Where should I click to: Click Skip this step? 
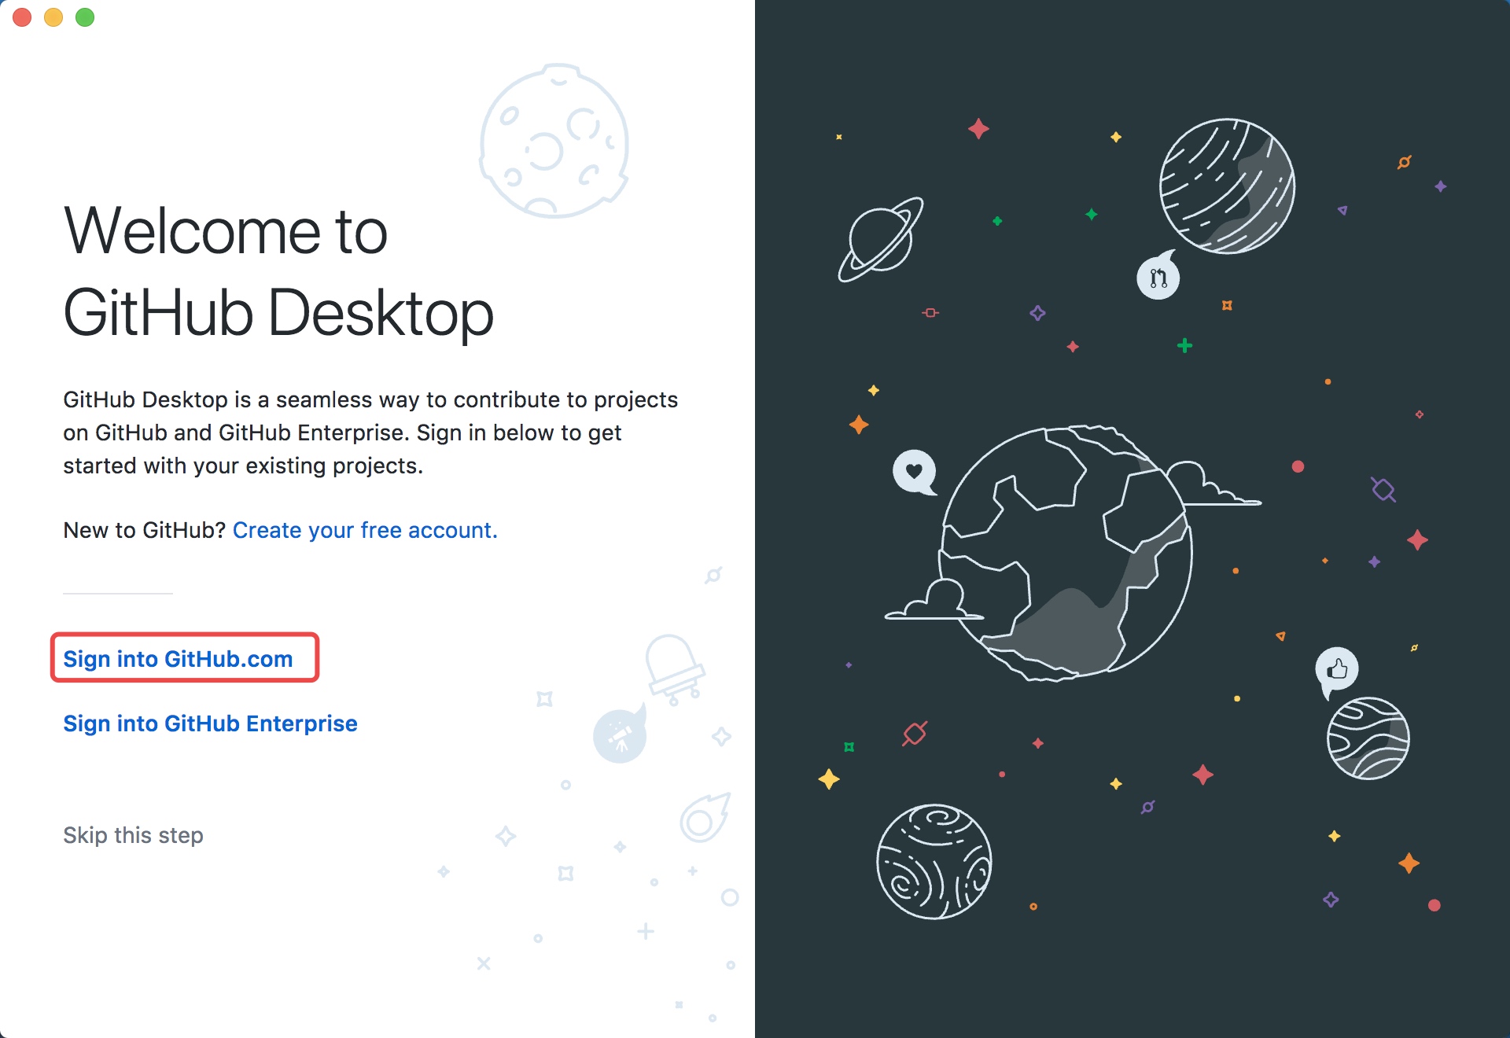tap(133, 834)
